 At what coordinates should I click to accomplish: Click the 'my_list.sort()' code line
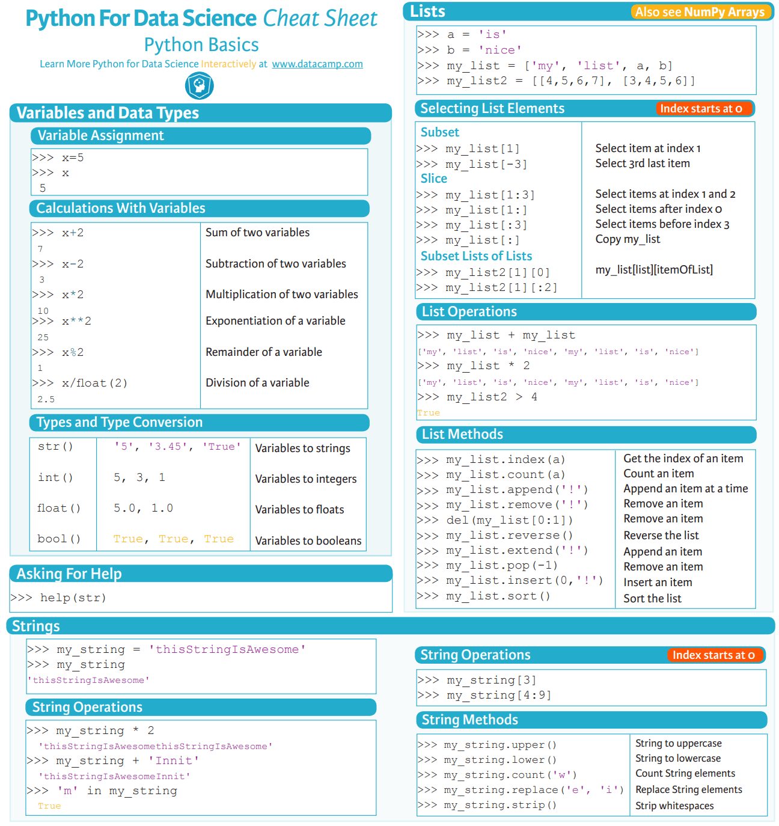click(483, 596)
